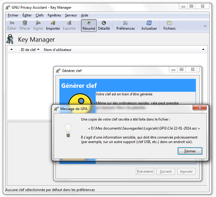
Task: Open the Fenêtres menu
Action: click(54, 15)
